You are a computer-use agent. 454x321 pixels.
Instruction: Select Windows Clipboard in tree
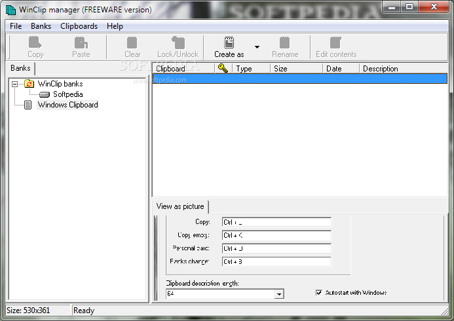pos(67,105)
